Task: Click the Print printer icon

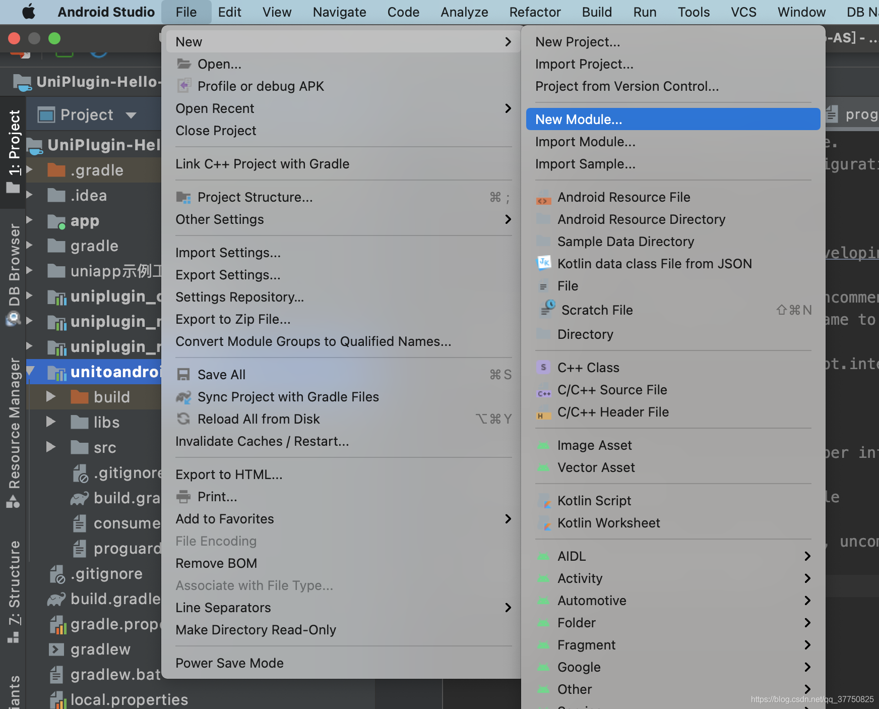Action: coord(184,497)
